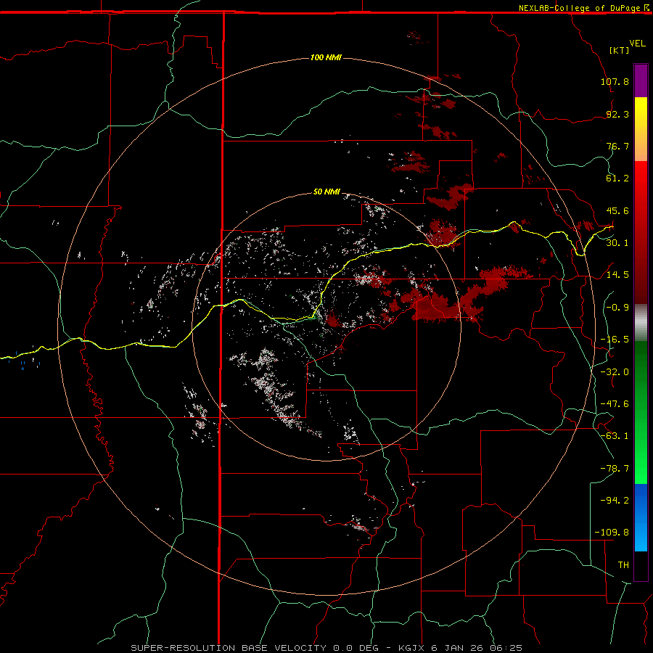Click the KGJX 6 JAN 26 06:25 timestamp

[460, 648]
